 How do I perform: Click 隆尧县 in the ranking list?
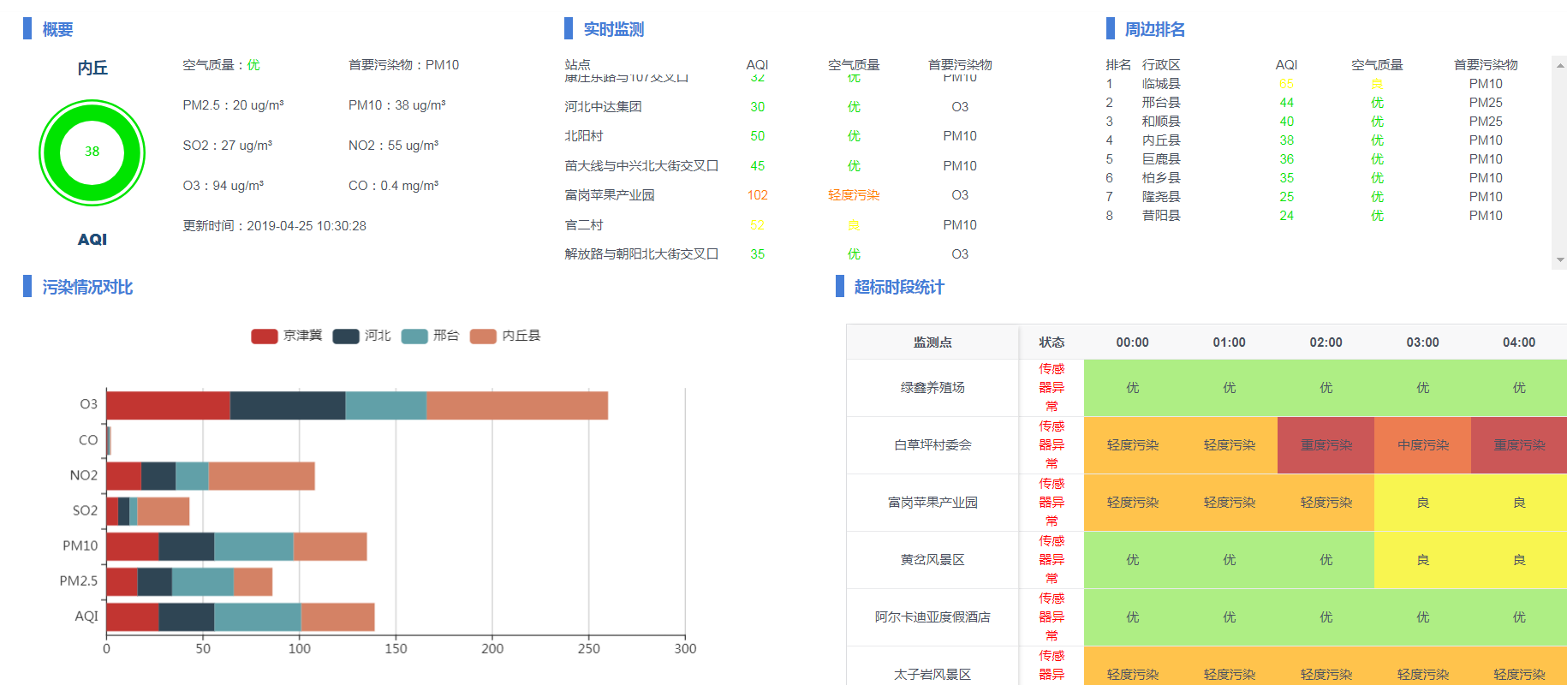pos(1161,197)
